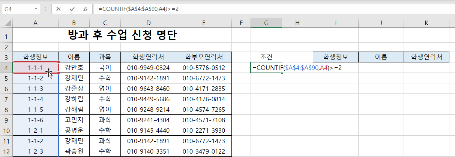
Task: Click the student info cell 1-2-1
Action: pyautogui.click(x=35, y=130)
